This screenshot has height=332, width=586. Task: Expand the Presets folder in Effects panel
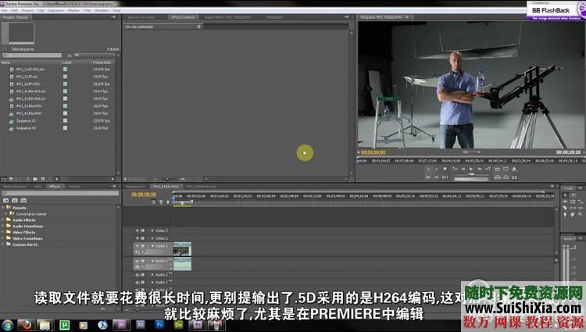tap(3, 208)
